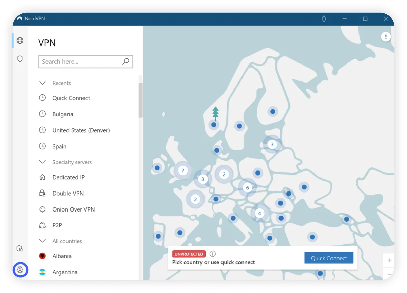Minimize the NordVPN window
The image size is (407, 293).
tap(345, 19)
